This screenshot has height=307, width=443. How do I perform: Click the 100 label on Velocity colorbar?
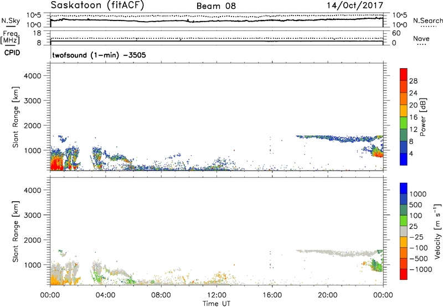[x=416, y=216]
